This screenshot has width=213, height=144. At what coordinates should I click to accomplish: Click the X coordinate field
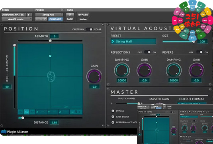[41, 112]
